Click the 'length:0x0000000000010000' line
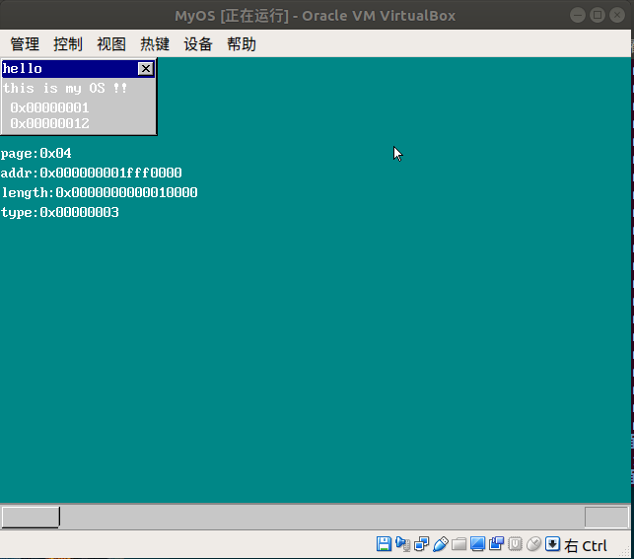Viewport: 634px width, 559px height. tap(99, 193)
